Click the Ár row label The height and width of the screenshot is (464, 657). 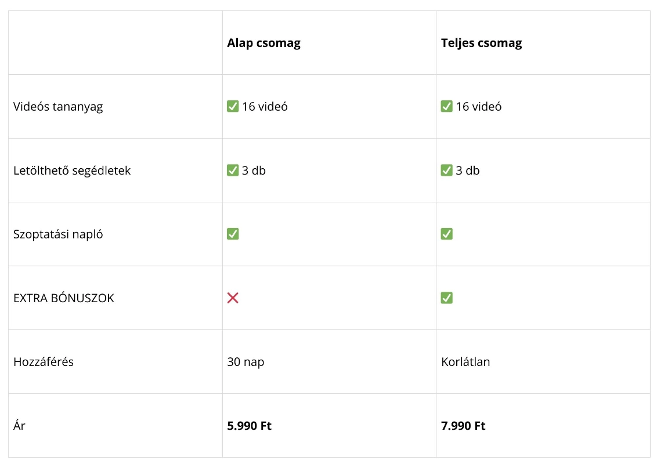tap(19, 426)
